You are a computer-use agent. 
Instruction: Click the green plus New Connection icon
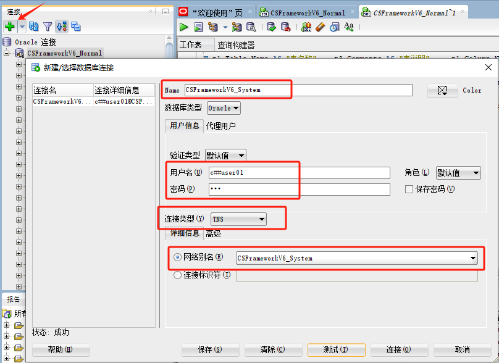coord(10,26)
